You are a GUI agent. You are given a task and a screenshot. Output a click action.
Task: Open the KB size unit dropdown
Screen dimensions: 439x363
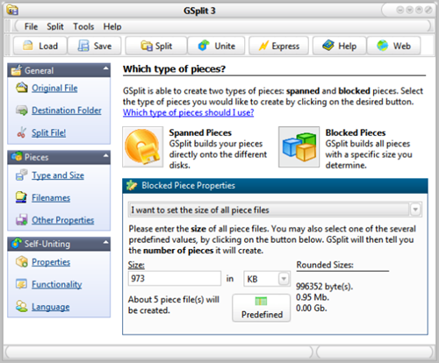coord(284,279)
